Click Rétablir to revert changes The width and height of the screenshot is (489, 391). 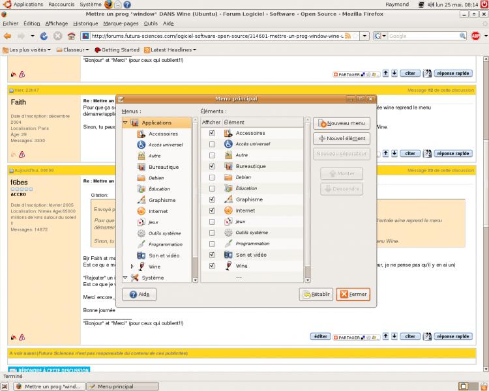316,295
